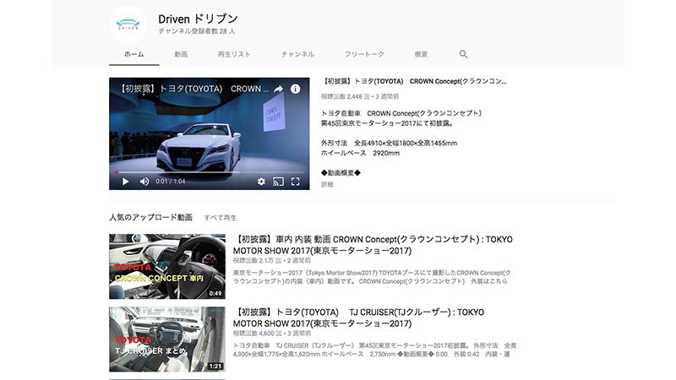The height and width of the screenshot is (380, 676).
Task: Play the featured CROWN Concept video
Action: point(125,182)
